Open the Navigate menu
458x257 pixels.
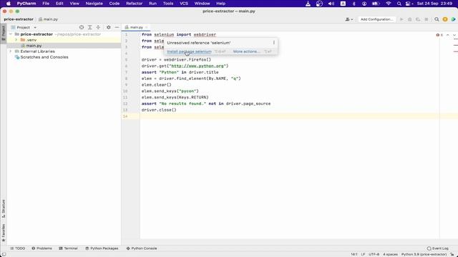(x=94, y=4)
